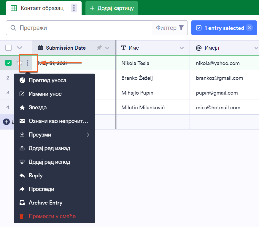The image size is (259, 227).
Task: Click the plus icon to add new row
Action: (6, 122)
